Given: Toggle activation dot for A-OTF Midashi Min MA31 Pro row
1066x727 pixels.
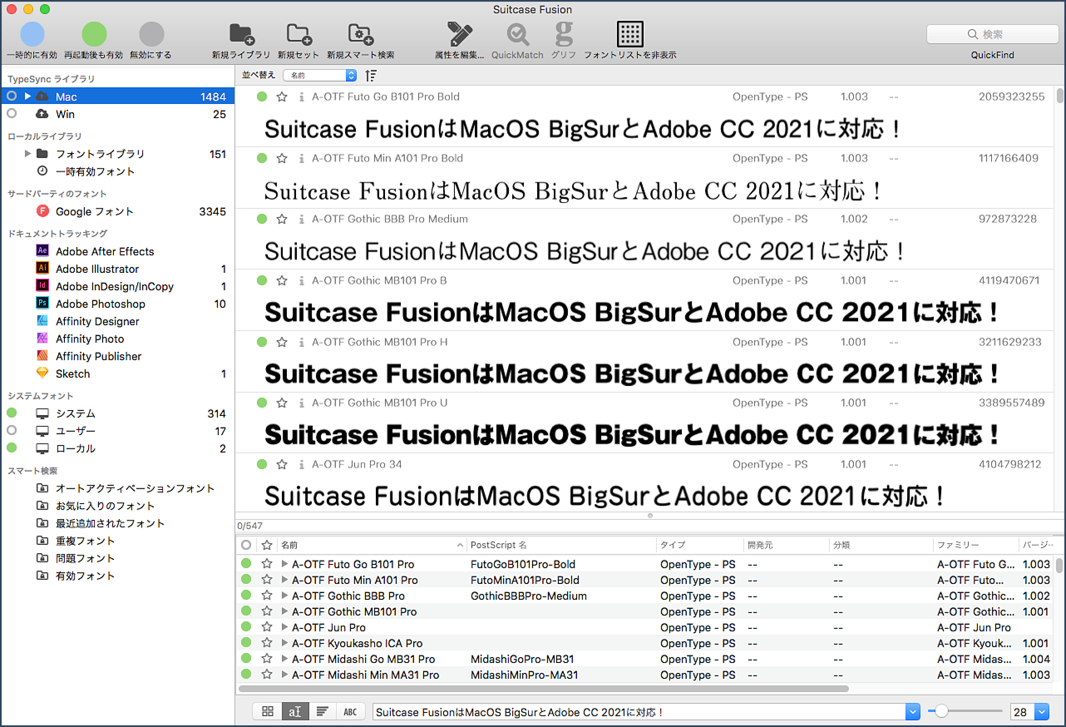Looking at the screenshot, I should tap(246, 674).
